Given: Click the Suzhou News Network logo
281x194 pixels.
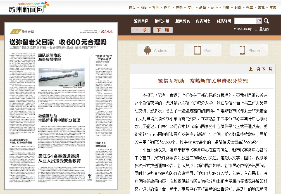Looking at the screenshot, I should (29, 7).
